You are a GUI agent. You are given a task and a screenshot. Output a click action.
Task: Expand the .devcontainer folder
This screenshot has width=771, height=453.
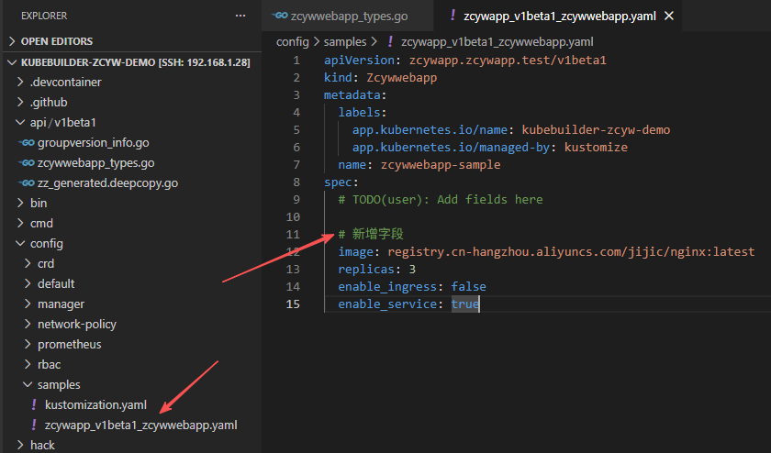(x=21, y=83)
